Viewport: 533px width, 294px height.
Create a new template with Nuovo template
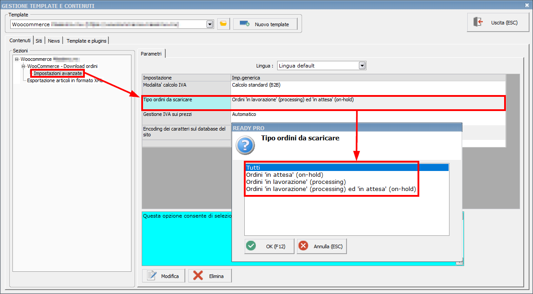[265, 24]
